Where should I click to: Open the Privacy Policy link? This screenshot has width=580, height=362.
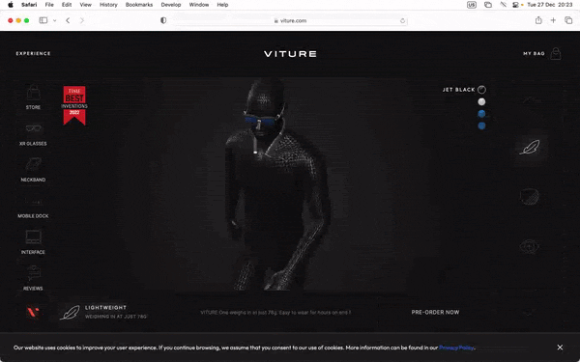pos(456,348)
